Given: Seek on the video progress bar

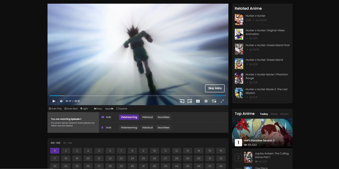Looking at the screenshot, I should pos(138,96).
